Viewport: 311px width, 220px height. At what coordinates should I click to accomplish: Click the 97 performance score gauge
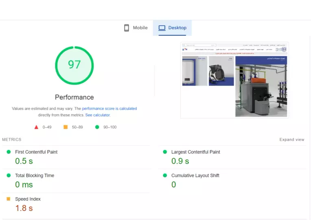point(74,65)
